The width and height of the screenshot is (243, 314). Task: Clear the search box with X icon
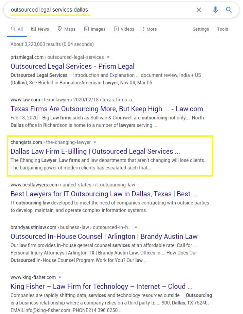(x=199, y=10)
